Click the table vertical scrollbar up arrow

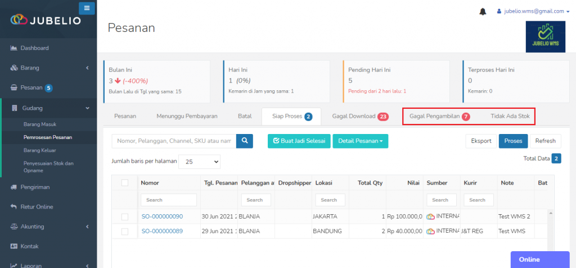pos(550,212)
